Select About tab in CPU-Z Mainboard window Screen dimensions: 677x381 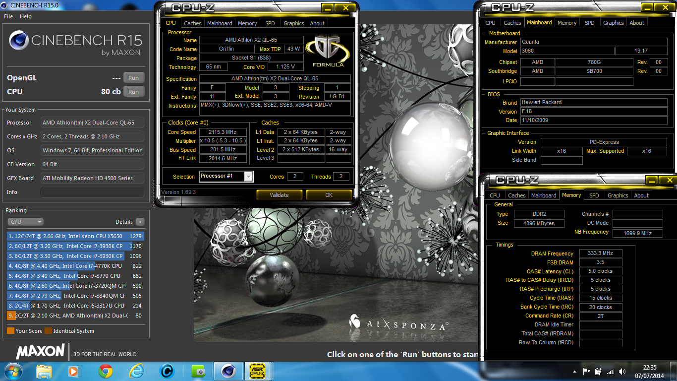(x=637, y=23)
